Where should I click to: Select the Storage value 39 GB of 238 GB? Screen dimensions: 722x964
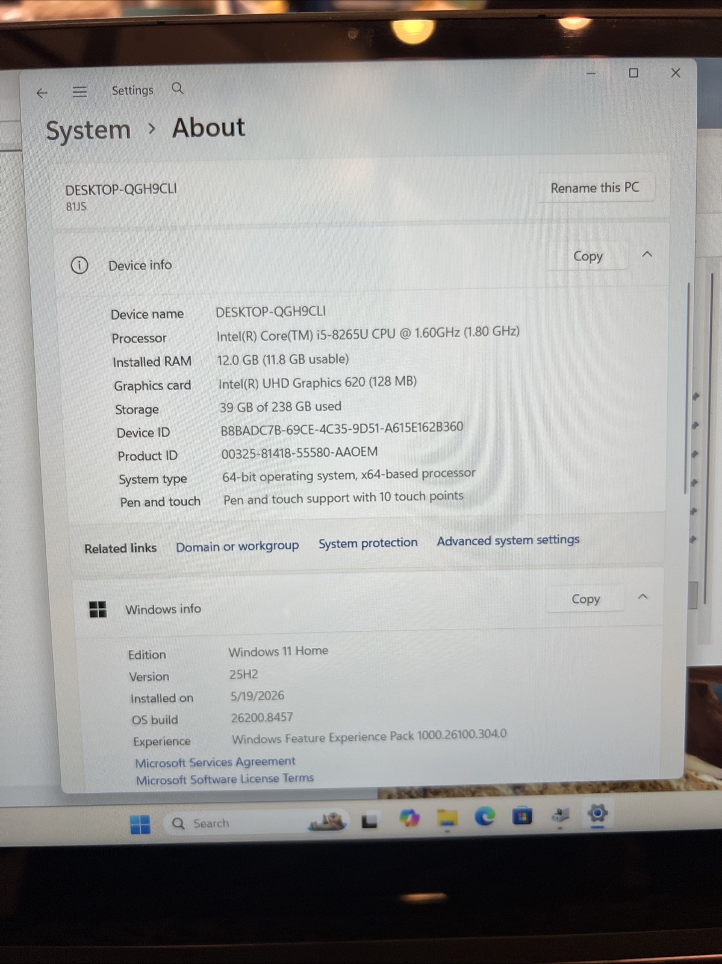point(281,407)
